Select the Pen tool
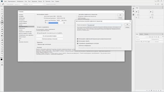 (2, 42)
